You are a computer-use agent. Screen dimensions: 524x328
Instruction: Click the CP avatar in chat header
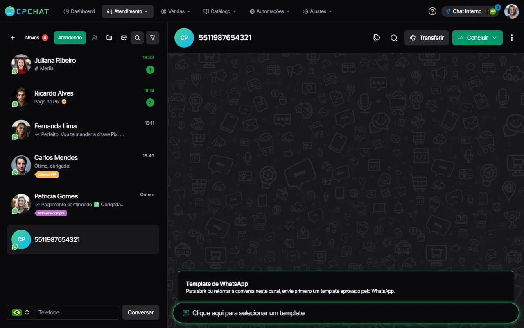coord(184,38)
